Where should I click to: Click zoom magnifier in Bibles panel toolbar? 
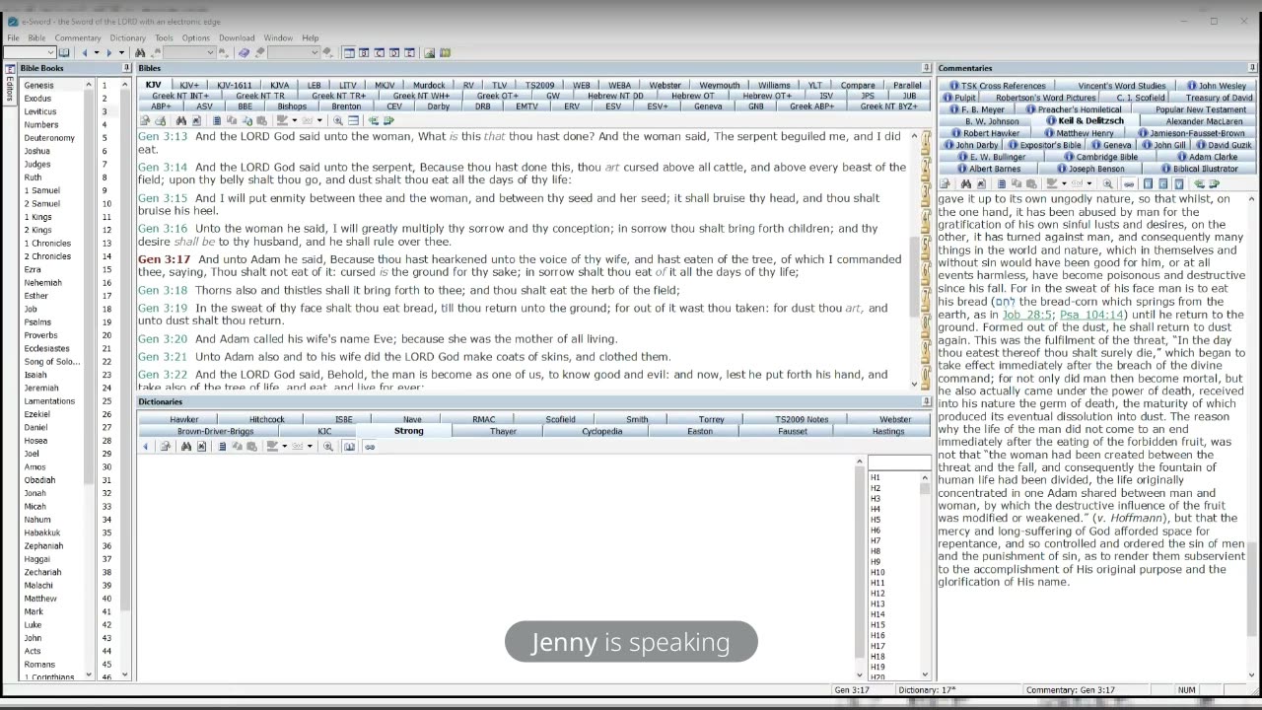click(x=337, y=120)
